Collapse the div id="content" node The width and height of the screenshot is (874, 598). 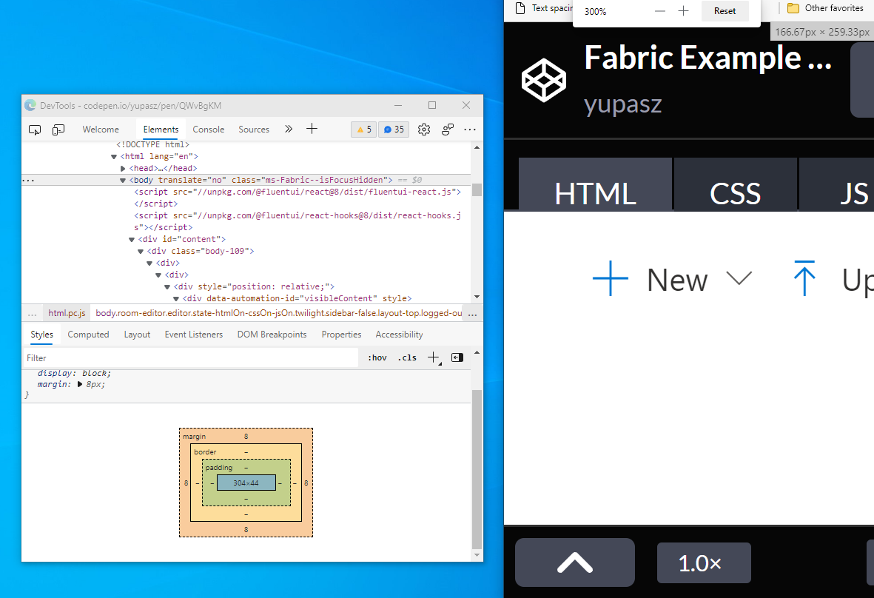tap(132, 240)
